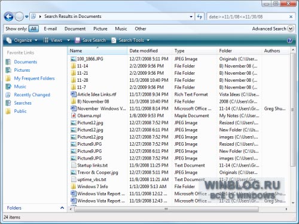
Task: Select the 100_1866.JPG image file icon
Action: click(x=74, y=59)
